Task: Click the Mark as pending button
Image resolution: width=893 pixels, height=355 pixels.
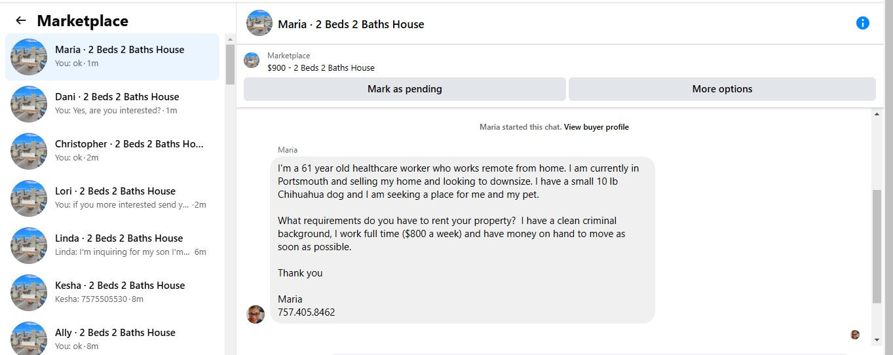Action: pos(404,89)
